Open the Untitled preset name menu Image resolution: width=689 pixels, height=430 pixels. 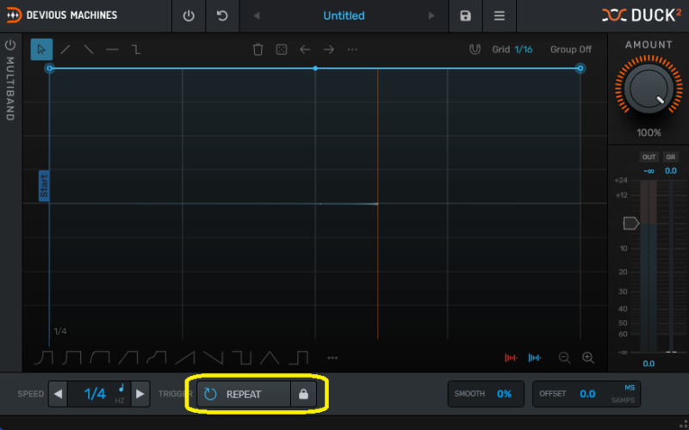pos(344,16)
